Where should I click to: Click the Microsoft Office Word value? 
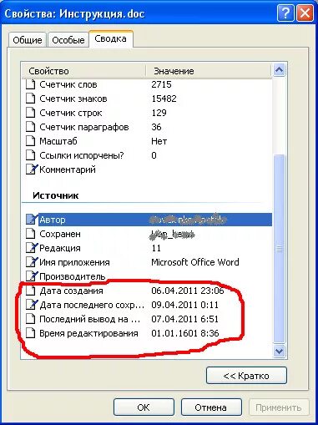pyautogui.click(x=195, y=262)
